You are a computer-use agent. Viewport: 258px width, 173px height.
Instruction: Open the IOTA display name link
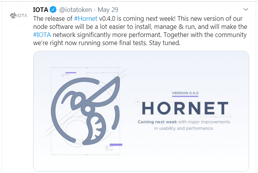point(41,10)
